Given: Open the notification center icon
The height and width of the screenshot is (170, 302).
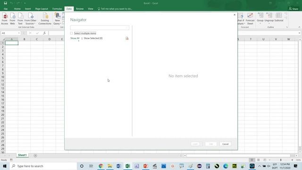Looking at the screenshot, I should [x=296, y=166].
